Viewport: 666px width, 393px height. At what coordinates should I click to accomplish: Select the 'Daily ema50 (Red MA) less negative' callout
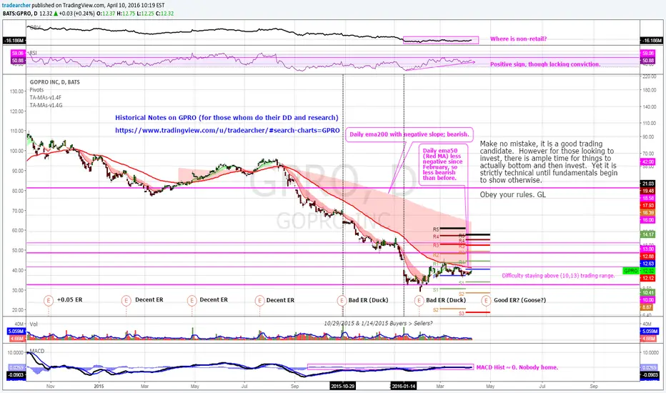click(x=444, y=164)
